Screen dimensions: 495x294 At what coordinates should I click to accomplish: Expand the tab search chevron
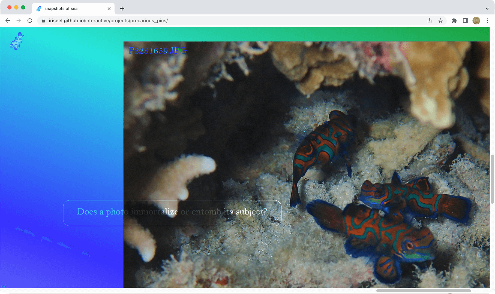click(487, 8)
